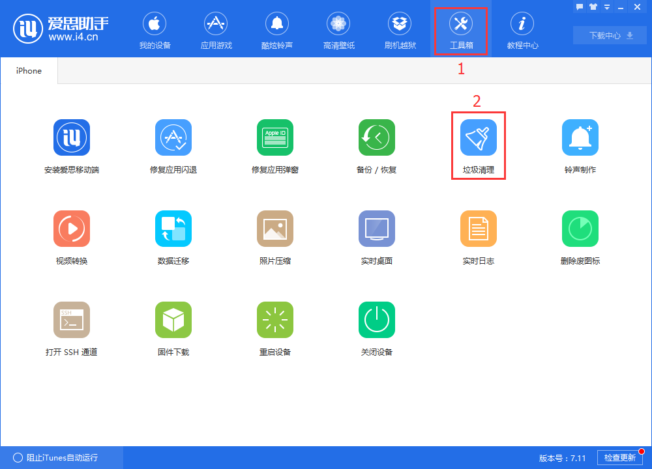Start the 实时桌面 live desktop viewer
This screenshot has width=652, height=469.
coord(377,236)
